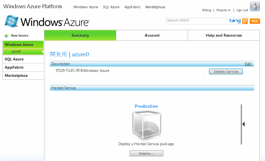This screenshot has height=161, width=265.
Task: Click the Deploy... button
Action: [x=147, y=153]
